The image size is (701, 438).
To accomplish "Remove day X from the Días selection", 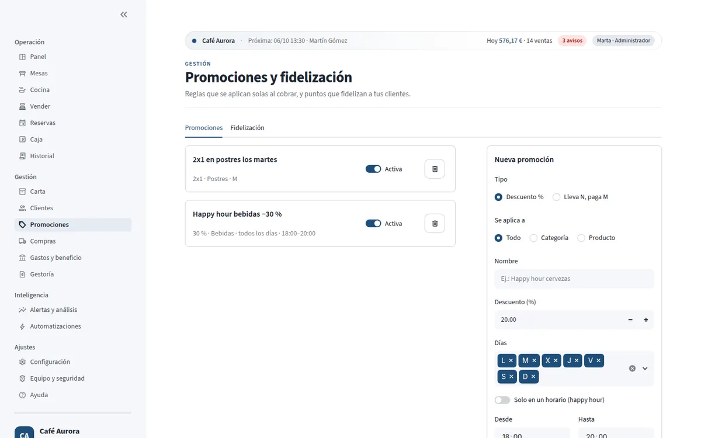I will pyautogui.click(x=556, y=361).
